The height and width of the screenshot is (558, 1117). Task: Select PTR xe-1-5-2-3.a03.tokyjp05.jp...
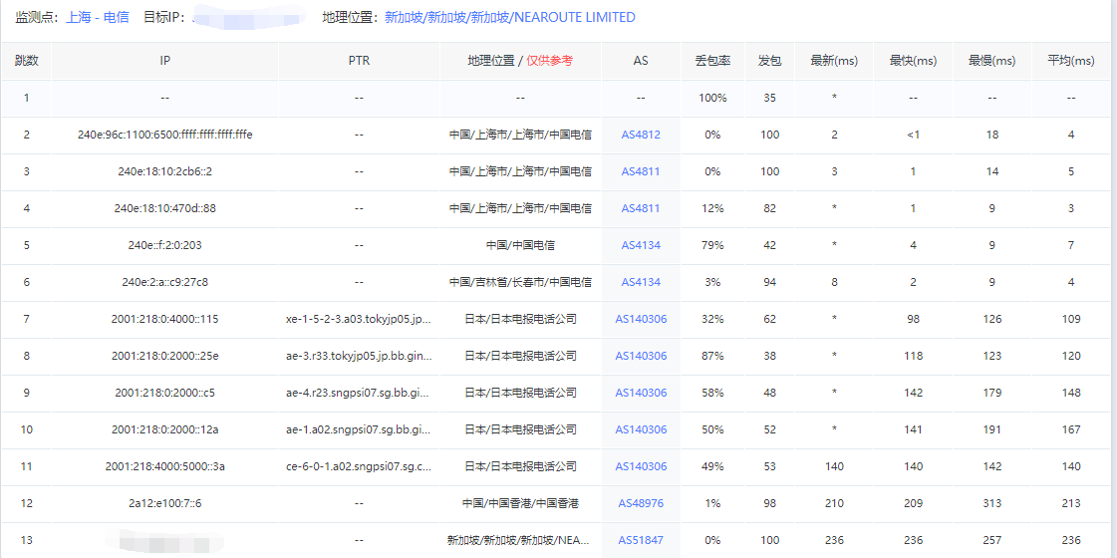tap(359, 319)
